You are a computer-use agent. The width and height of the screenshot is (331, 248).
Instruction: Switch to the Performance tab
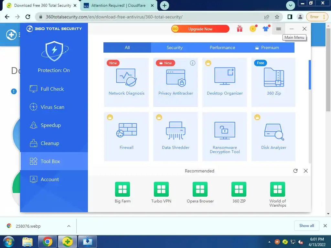(222, 47)
